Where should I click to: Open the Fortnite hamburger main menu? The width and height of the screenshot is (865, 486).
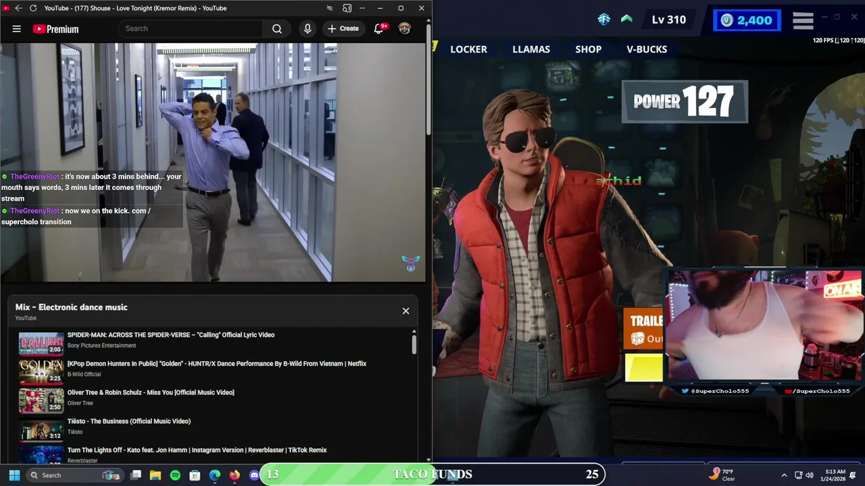[x=803, y=20]
